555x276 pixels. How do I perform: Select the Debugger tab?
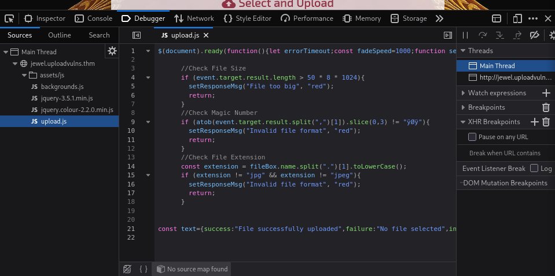click(x=143, y=18)
